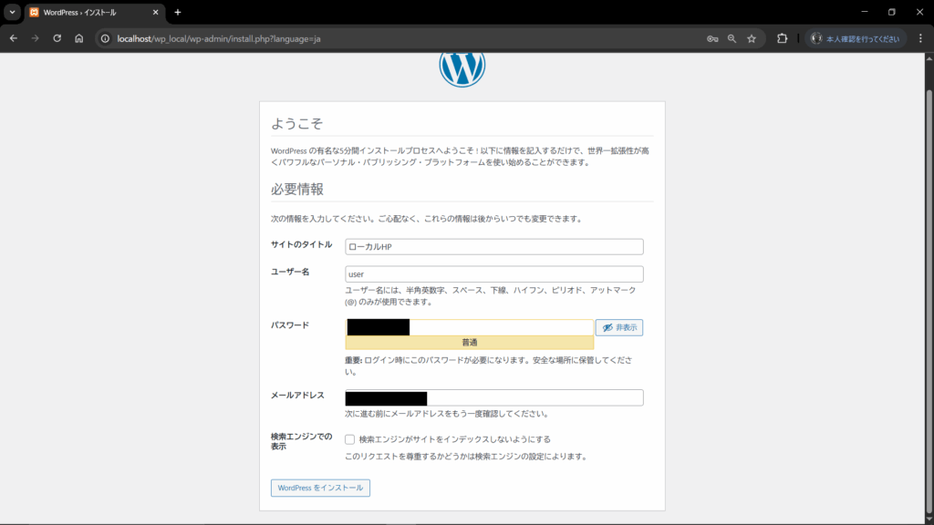934x525 pixels.
Task: Open password manager key icon
Action: (712, 38)
